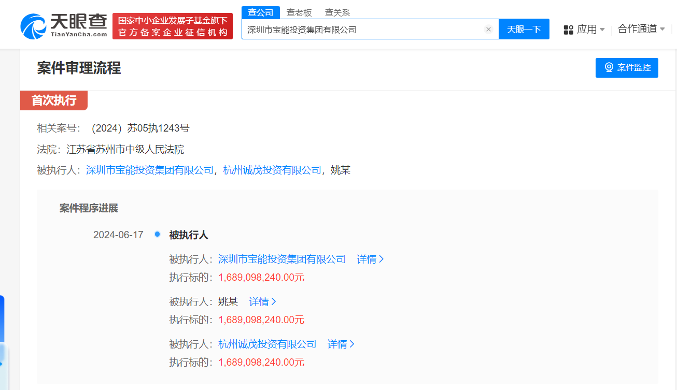The image size is (677, 390).
Task: Click the monitor icon inside 案件监控 button
Action: coord(609,67)
